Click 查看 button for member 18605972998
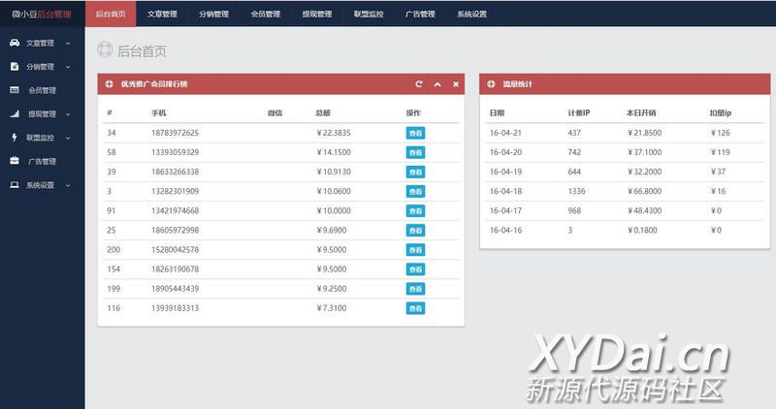The width and height of the screenshot is (776, 409). (415, 231)
